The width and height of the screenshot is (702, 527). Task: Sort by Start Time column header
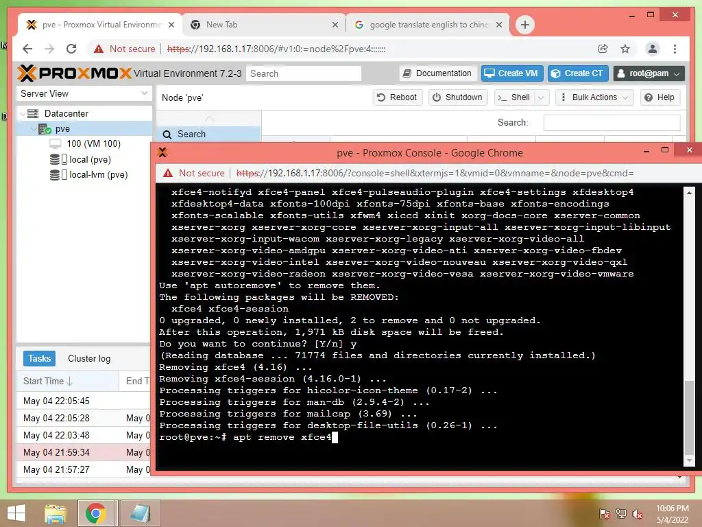68,382
